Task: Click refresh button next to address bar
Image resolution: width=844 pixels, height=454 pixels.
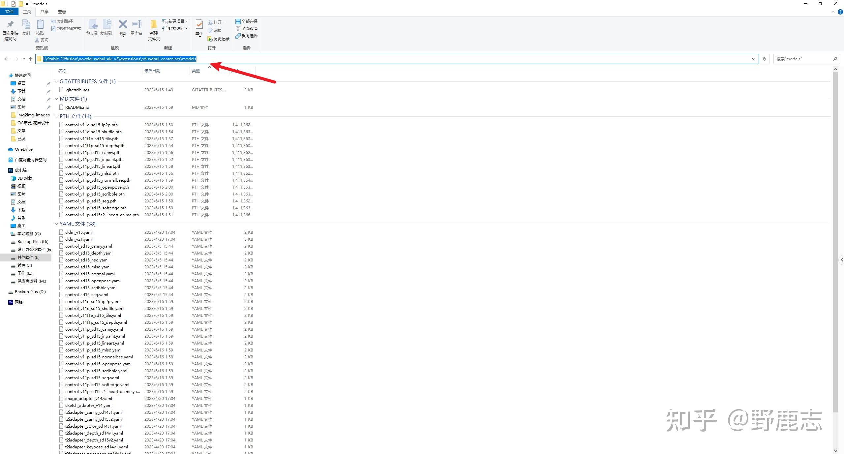Action: [764, 59]
